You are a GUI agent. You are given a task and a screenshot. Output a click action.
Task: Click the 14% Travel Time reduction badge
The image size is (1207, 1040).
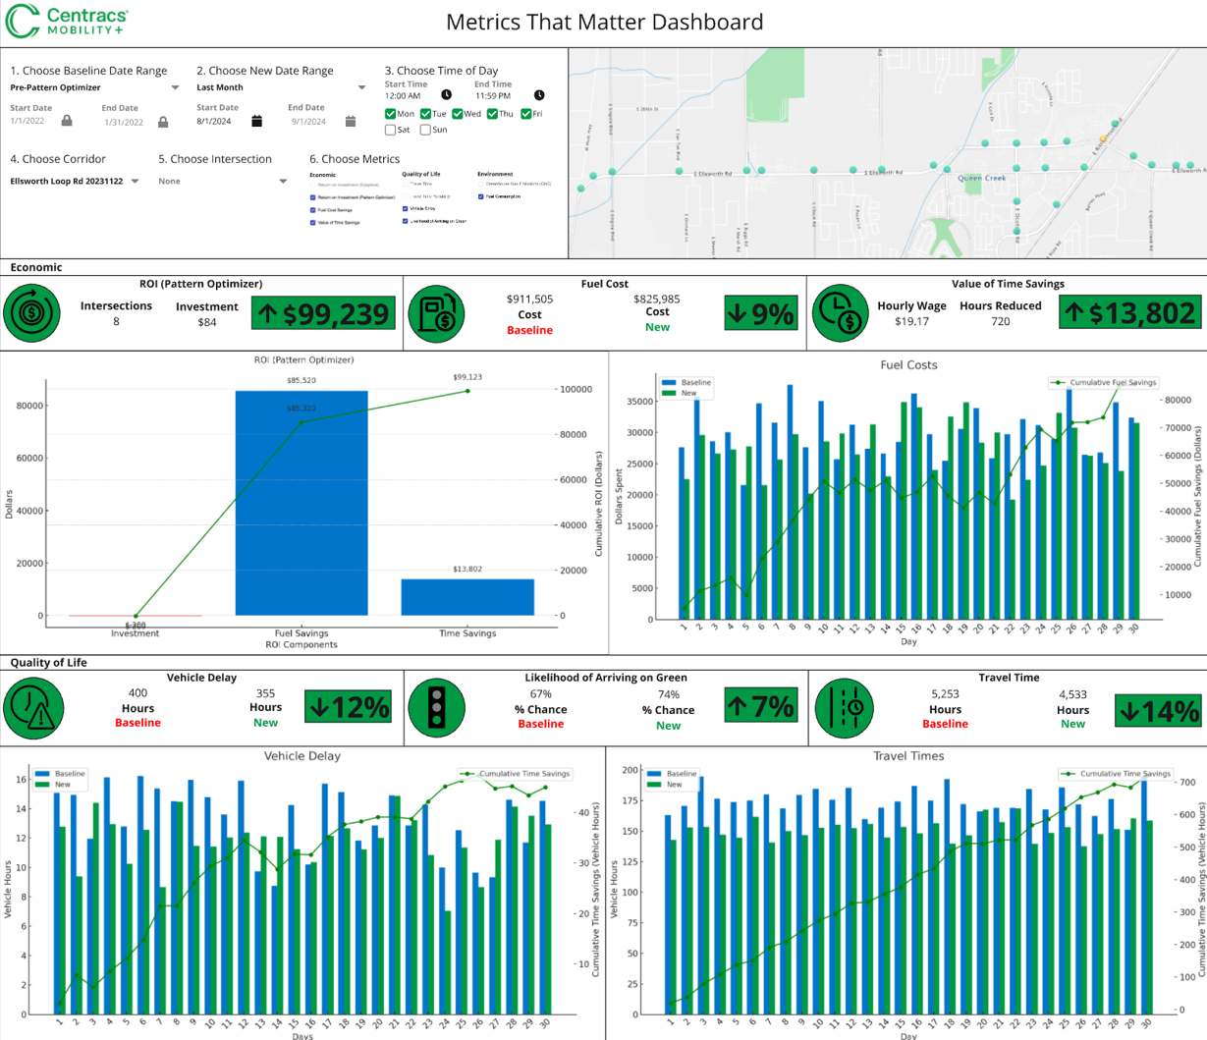click(1158, 710)
